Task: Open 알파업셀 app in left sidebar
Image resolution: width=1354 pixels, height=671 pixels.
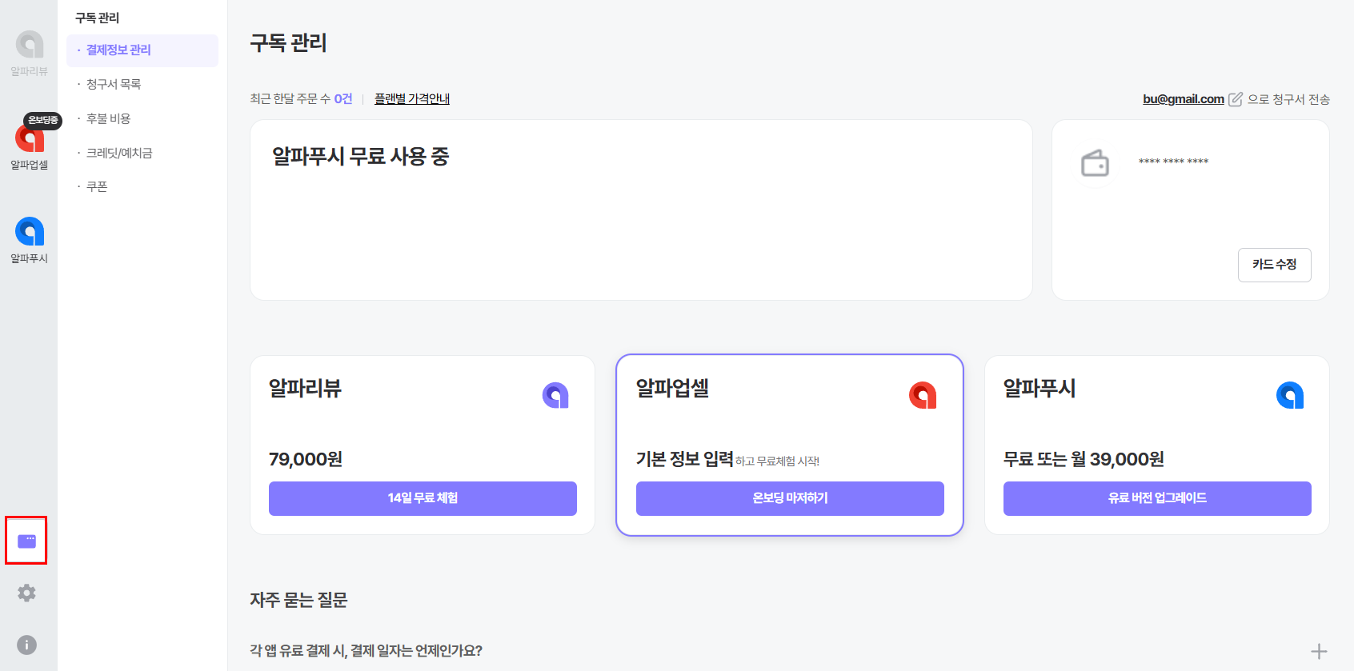Action: [29, 144]
